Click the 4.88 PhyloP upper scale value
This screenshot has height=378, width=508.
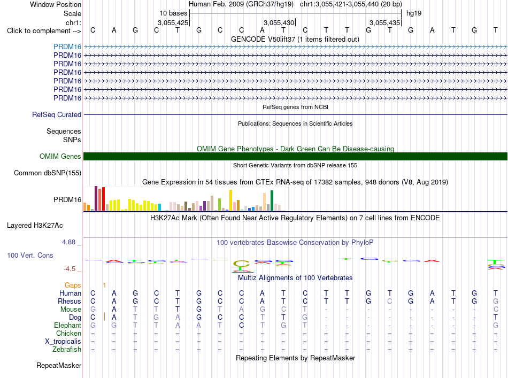(x=68, y=242)
